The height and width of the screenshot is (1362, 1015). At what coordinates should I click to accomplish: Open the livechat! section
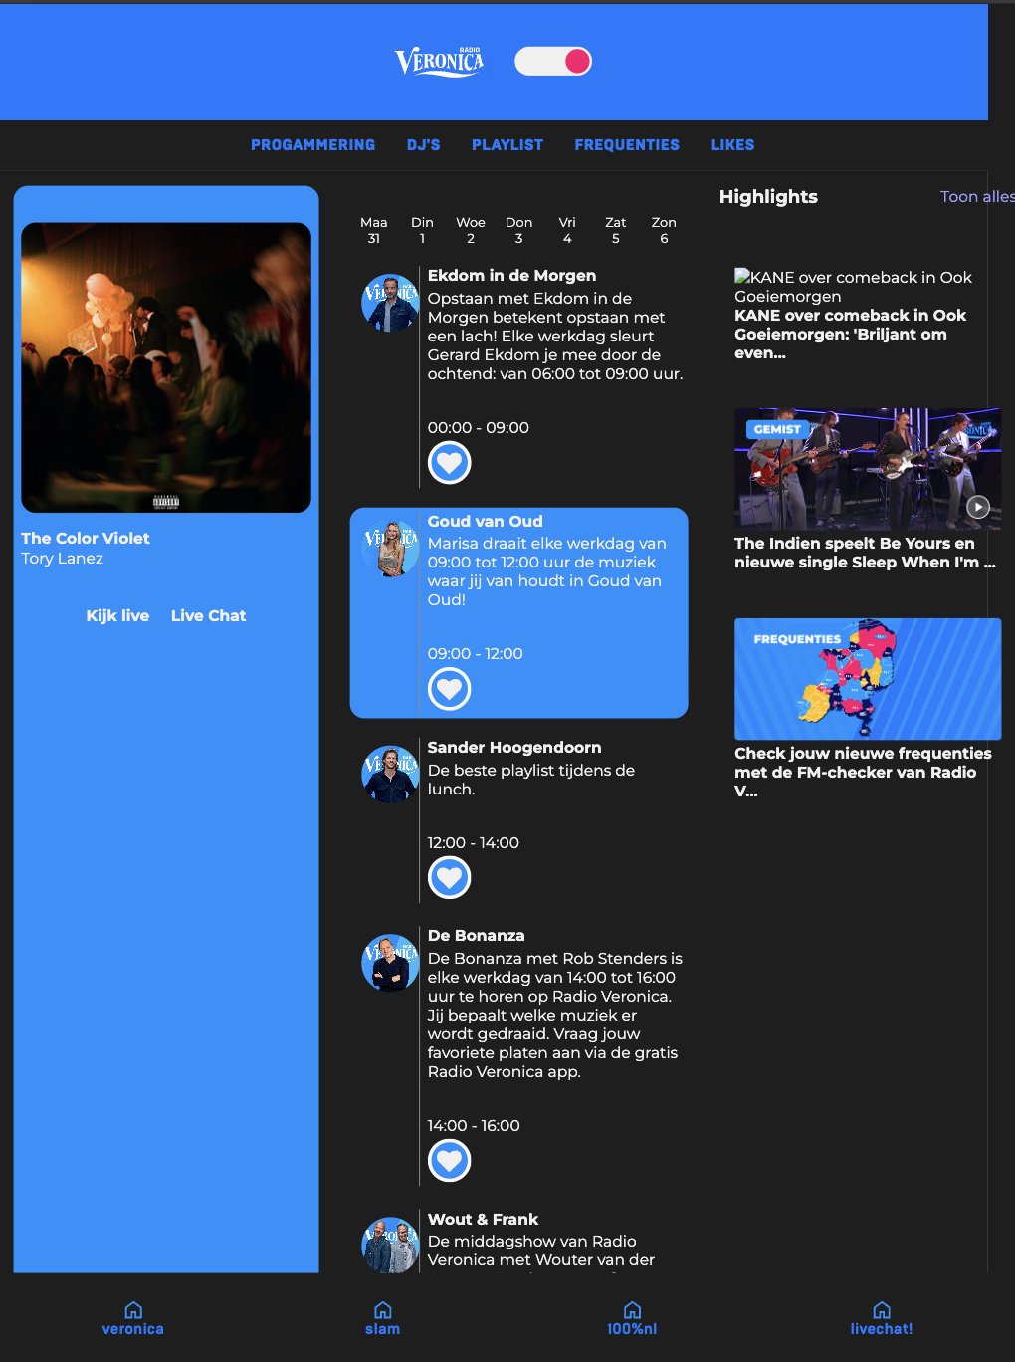click(881, 1318)
